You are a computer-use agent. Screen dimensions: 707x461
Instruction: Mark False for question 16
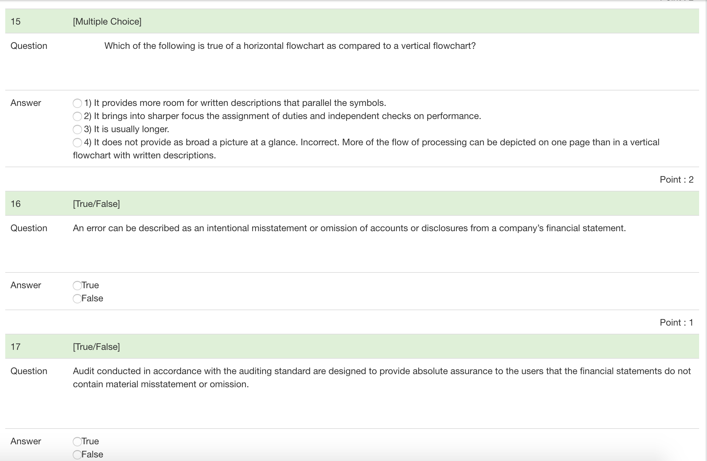click(77, 298)
